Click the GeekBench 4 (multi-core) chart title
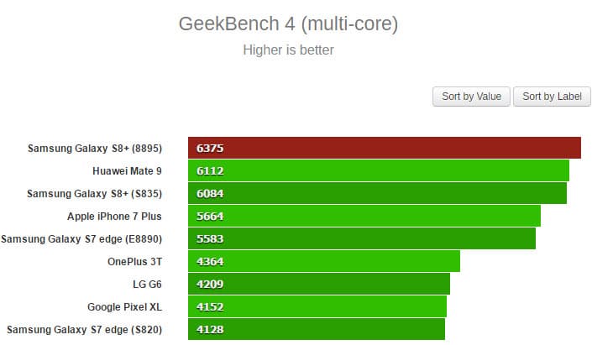Image resolution: width=592 pixels, height=345 pixels. point(288,24)
